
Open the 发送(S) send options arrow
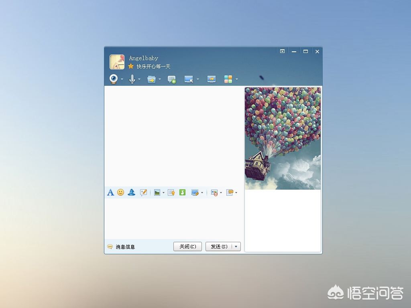point(236,247)
